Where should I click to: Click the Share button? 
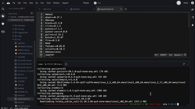coord(186,3)
